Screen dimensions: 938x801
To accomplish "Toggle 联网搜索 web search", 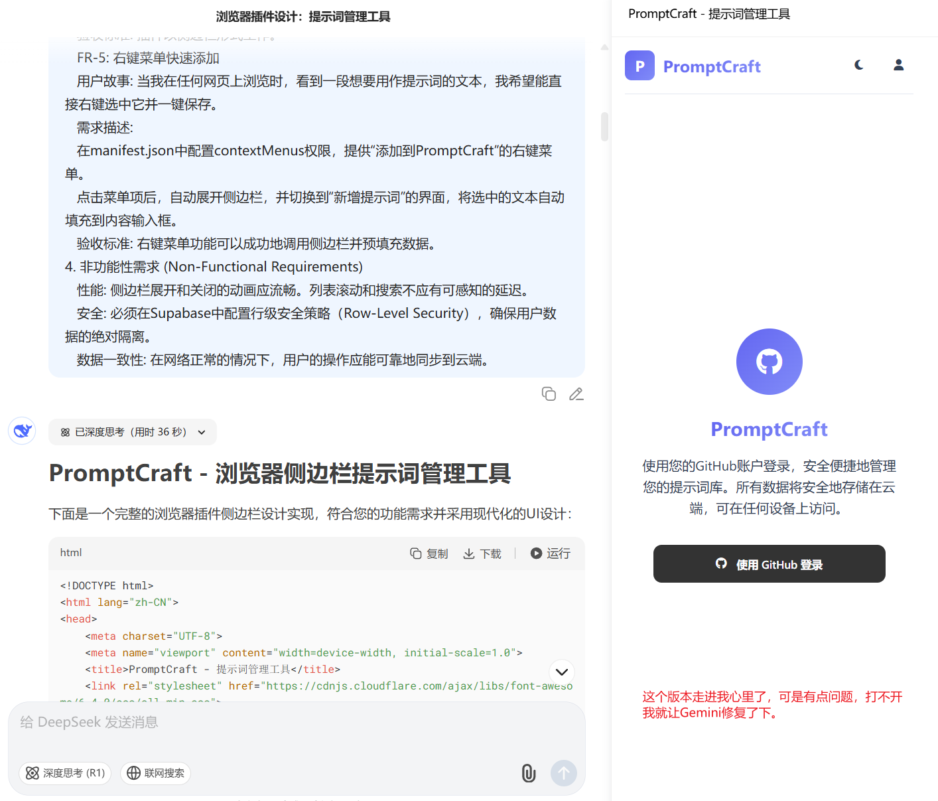I will click(155, 773).
